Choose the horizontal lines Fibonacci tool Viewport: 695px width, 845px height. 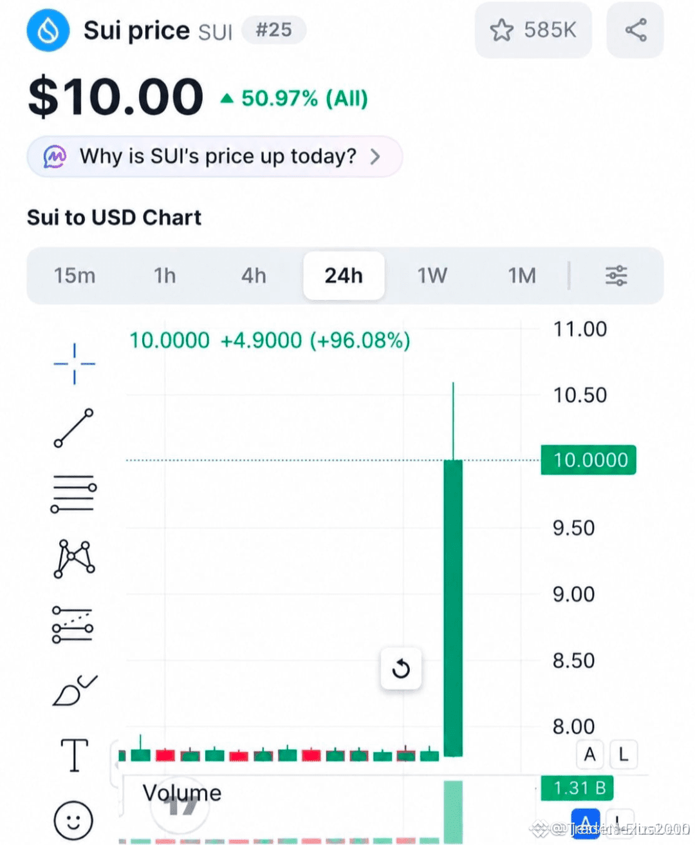74,494
